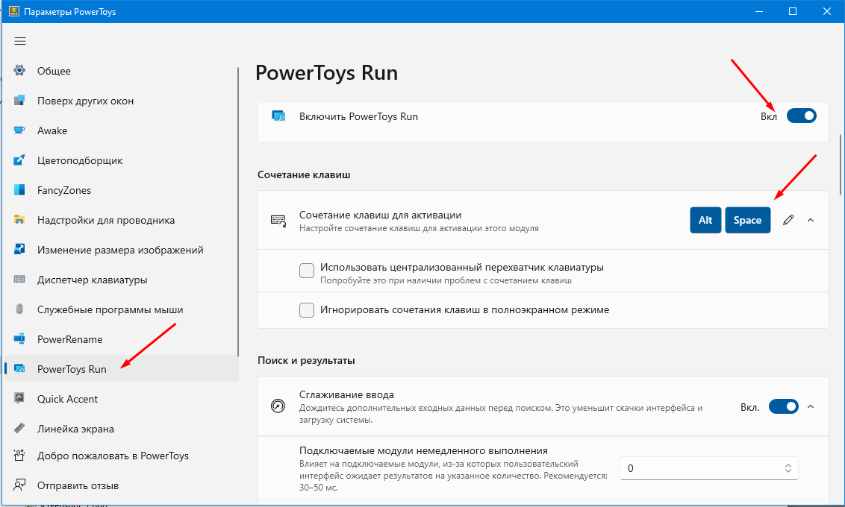Click the Awake coffee cup icon
This screenshot has height=507, width=845.
19,130
